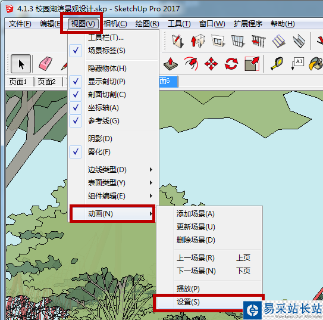Choose 下一场景(N) in submenu
This screenshot has width=323, height=320.
click(x=209, y=271)
